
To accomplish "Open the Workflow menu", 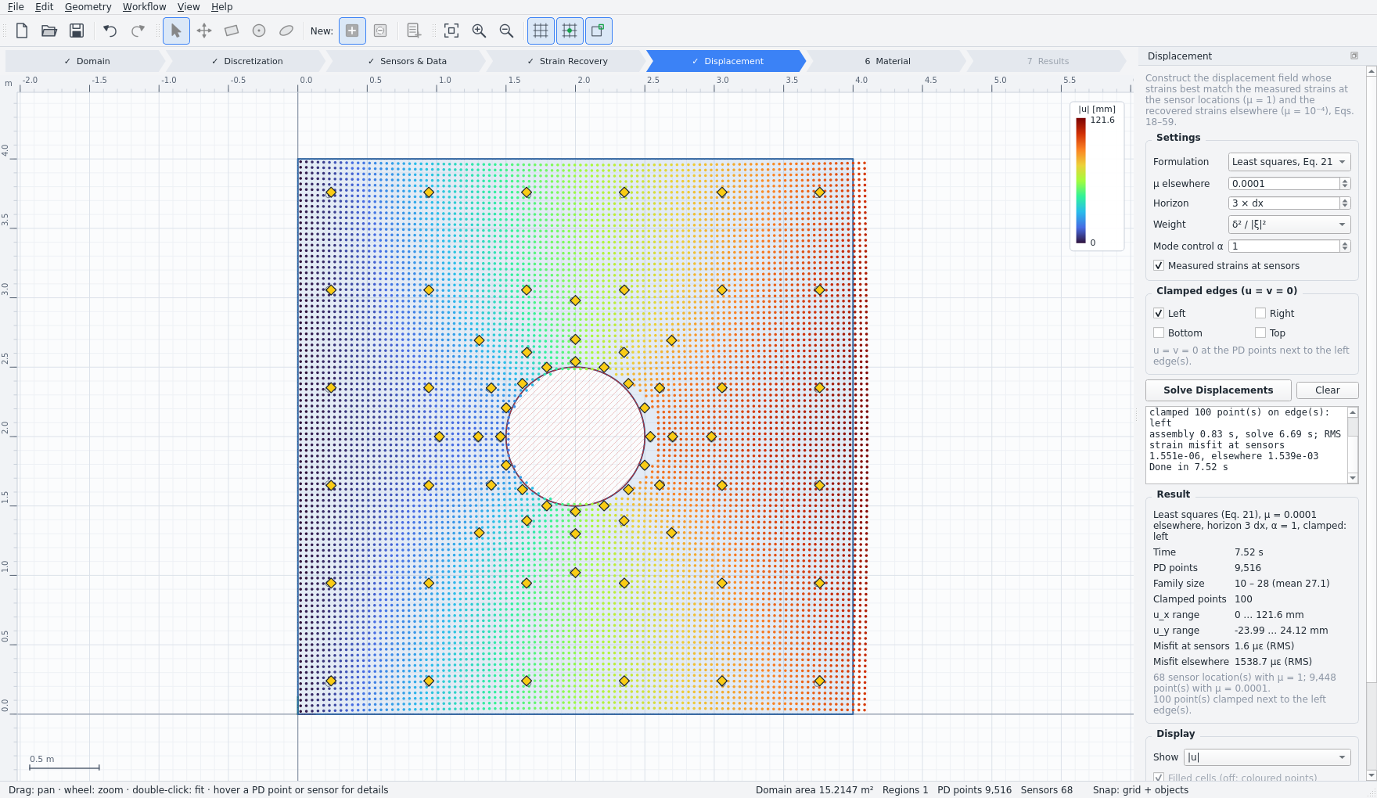I will 144,7.
